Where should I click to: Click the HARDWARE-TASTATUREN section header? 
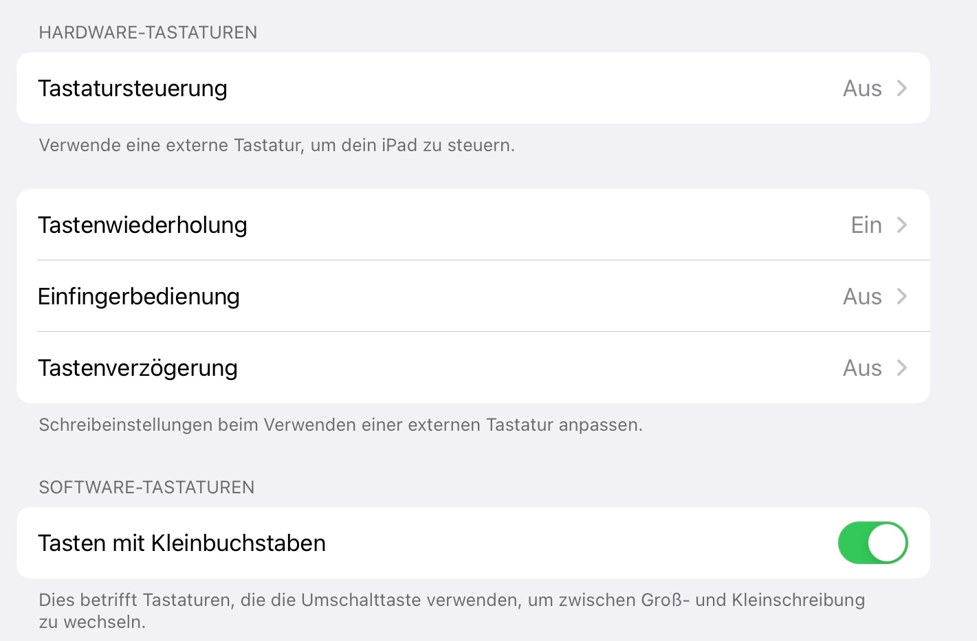pos(148,33)
